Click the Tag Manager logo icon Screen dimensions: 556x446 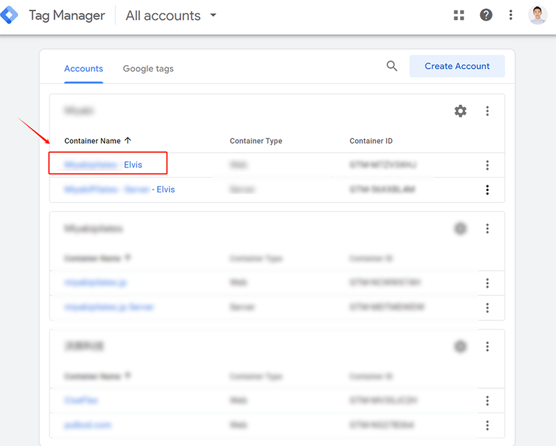coord(9,15)
